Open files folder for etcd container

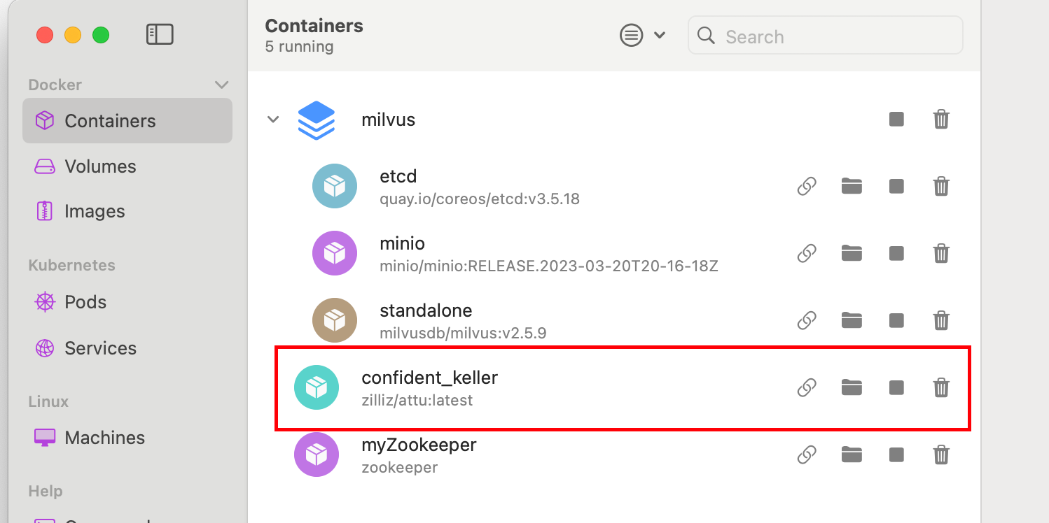tap(852, 186)
